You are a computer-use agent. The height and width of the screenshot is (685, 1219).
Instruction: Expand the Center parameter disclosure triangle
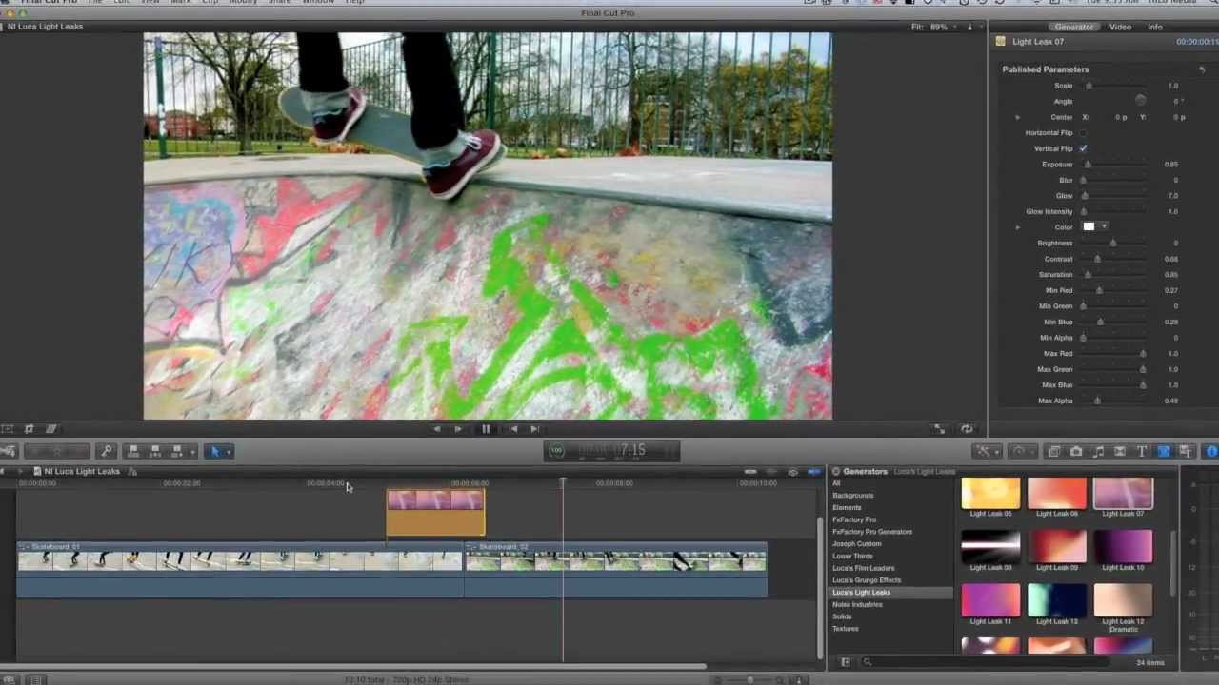1018,117
